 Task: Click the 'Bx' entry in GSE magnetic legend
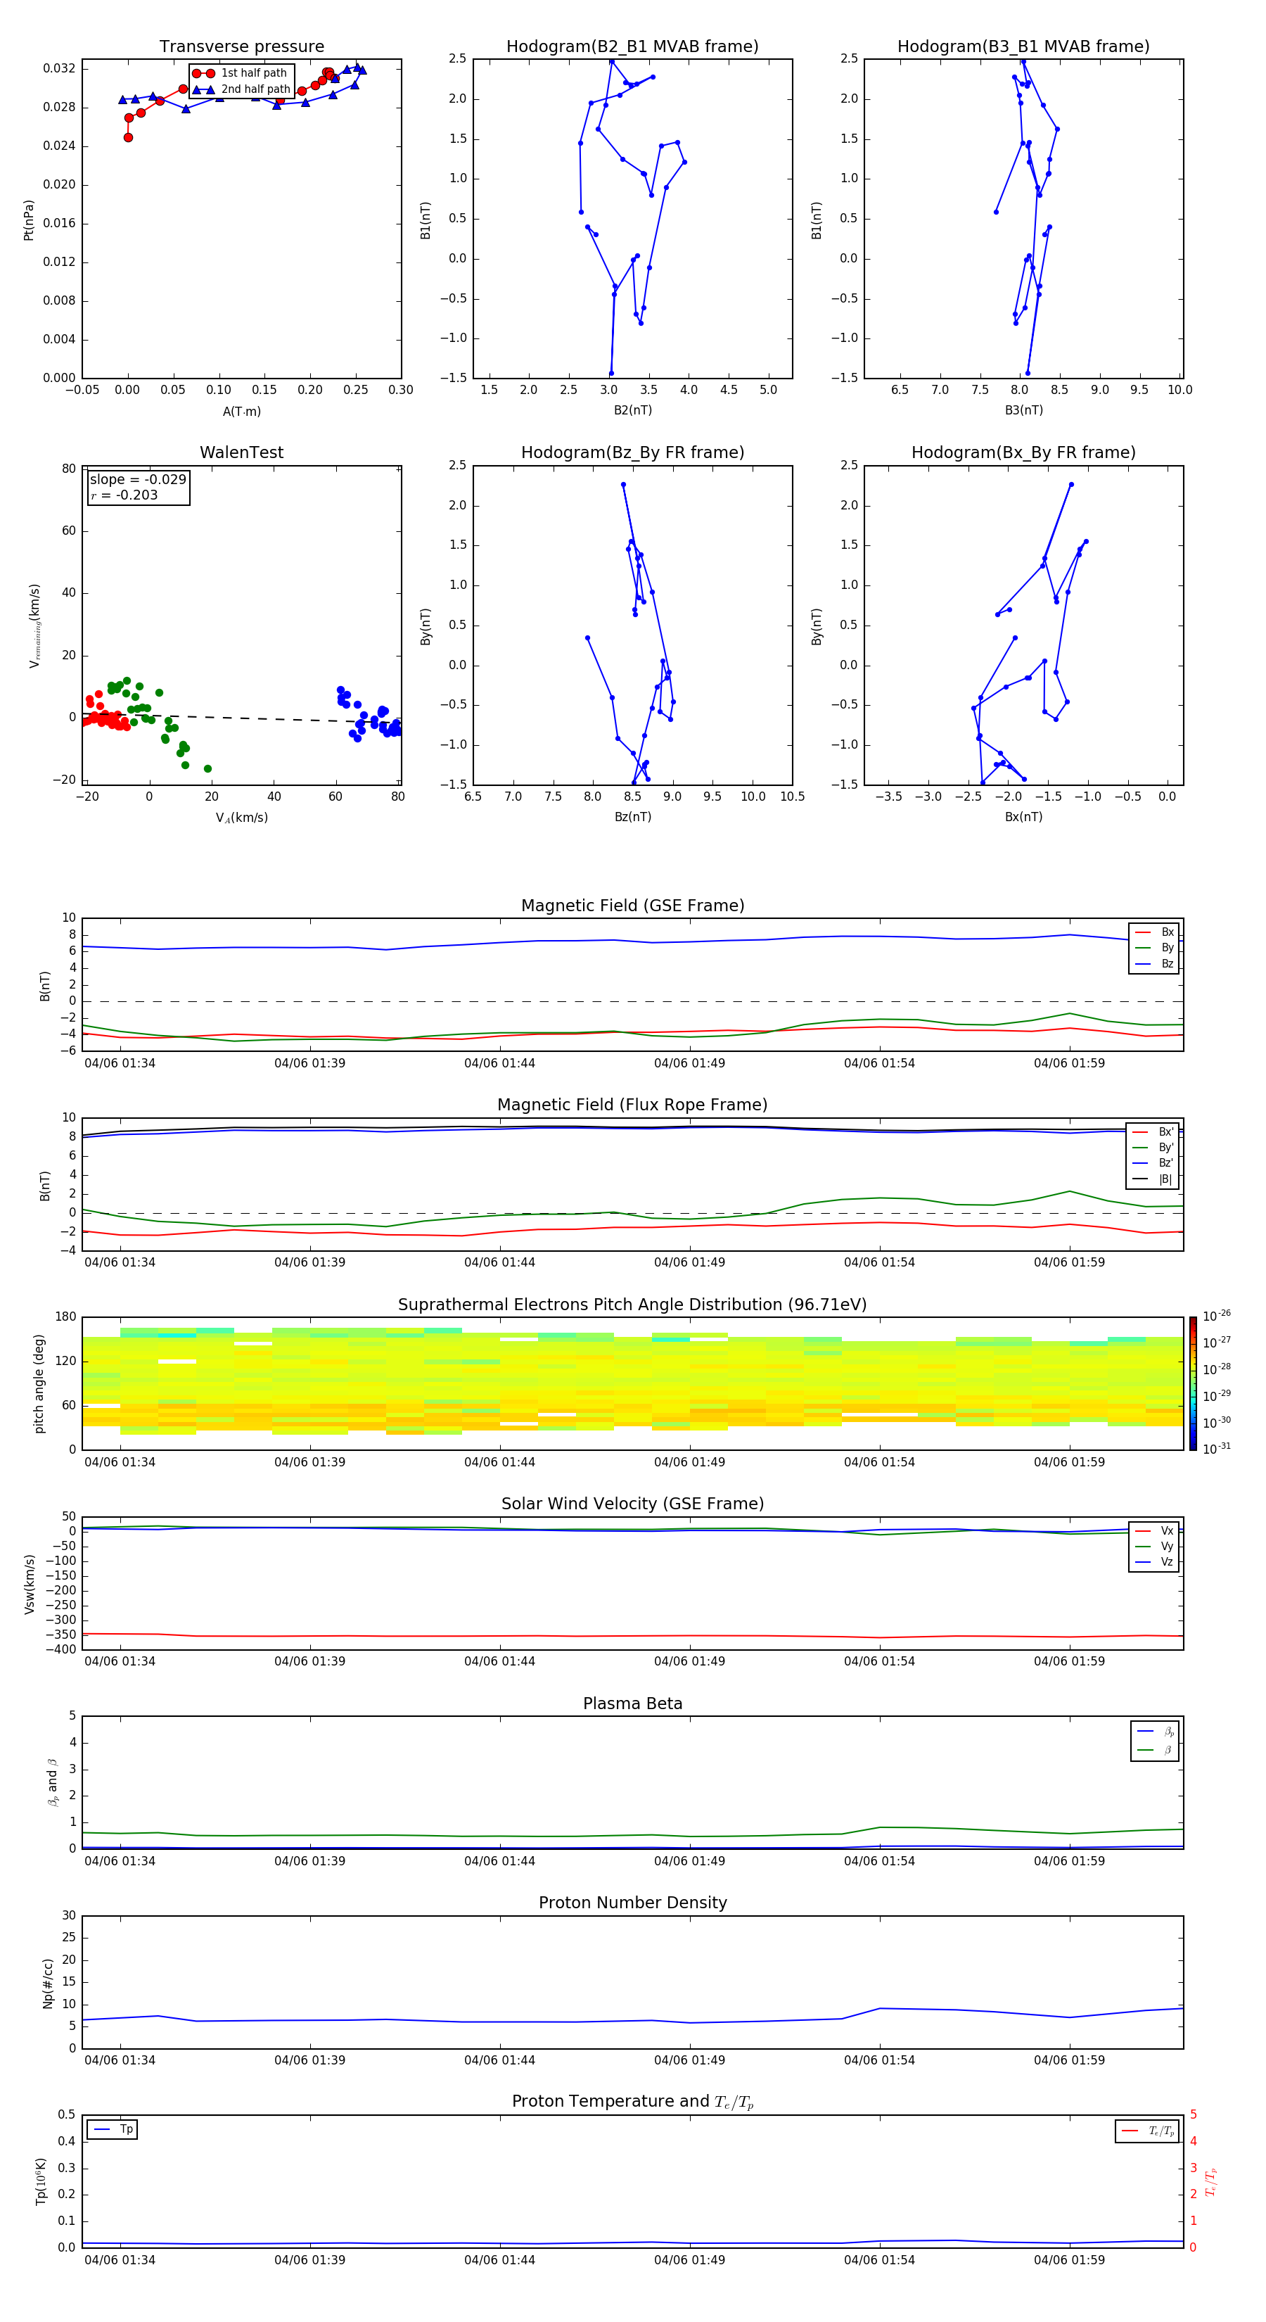[1154, 932]
